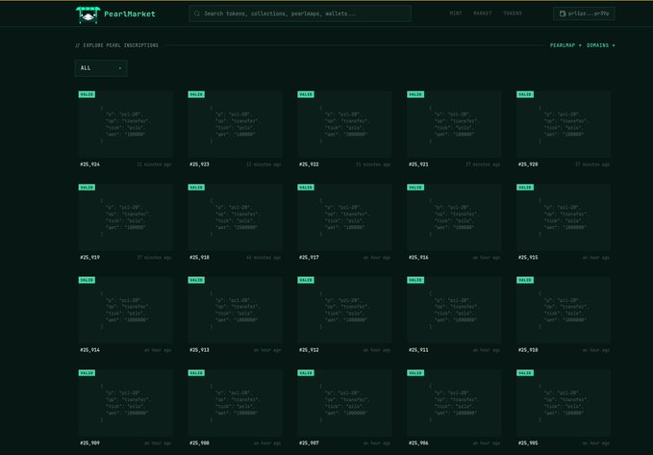Open inscription card #25,919 preview

125,217
